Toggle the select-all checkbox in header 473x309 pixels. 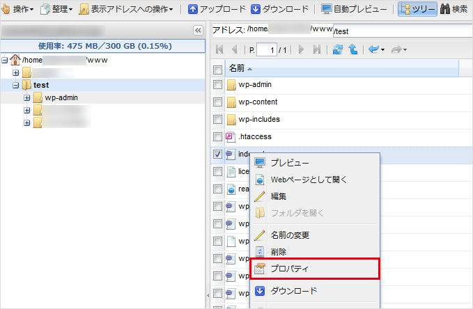coord(218,69)
